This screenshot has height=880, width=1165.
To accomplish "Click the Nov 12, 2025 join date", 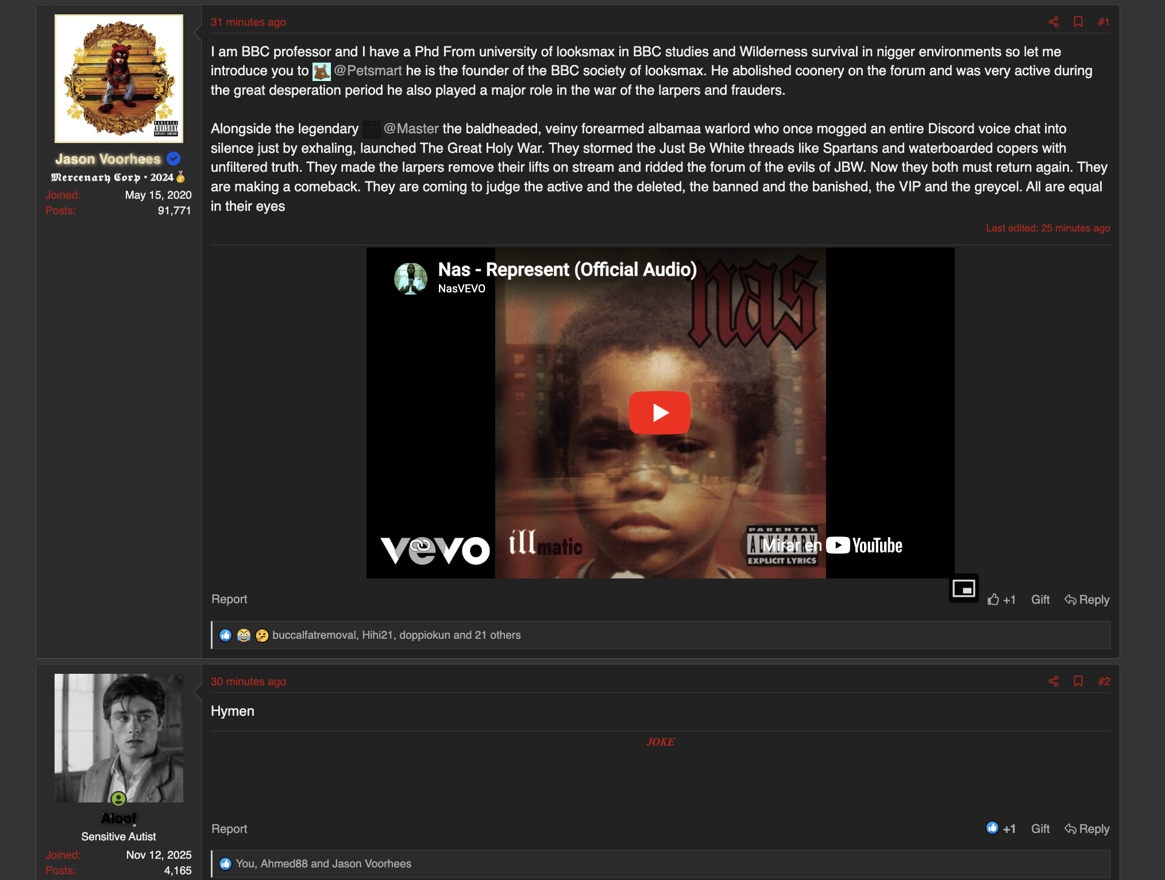I will pyautogui.click(x=159, y=855).
